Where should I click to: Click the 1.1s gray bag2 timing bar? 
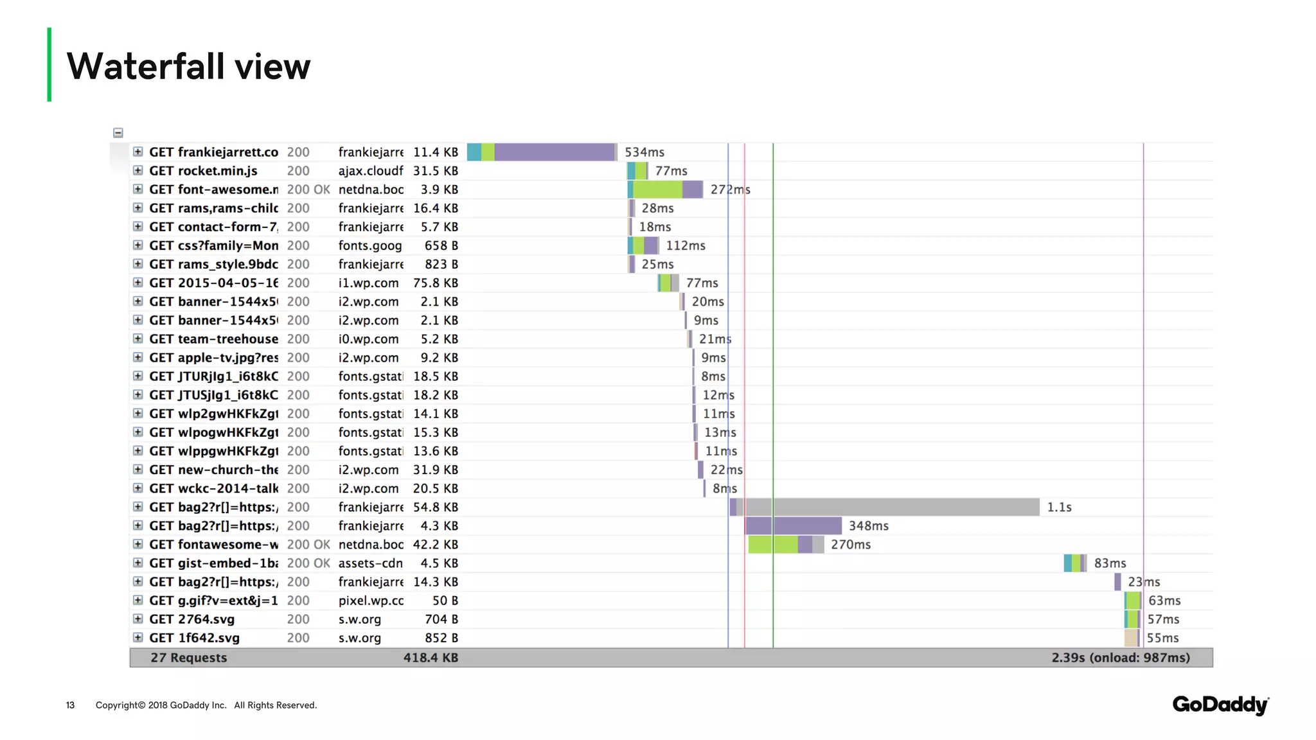click(900, 507)
